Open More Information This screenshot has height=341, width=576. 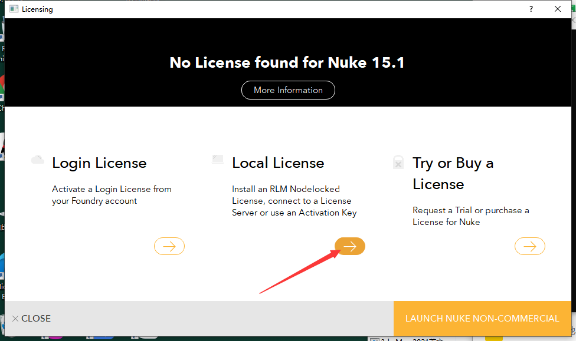[x=288, y=90]
